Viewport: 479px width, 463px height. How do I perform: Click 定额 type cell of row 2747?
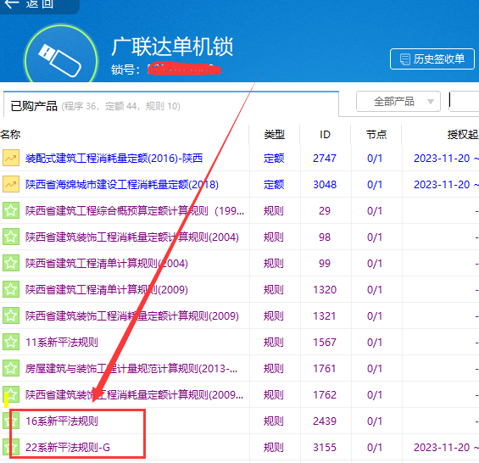coord(274,159)
